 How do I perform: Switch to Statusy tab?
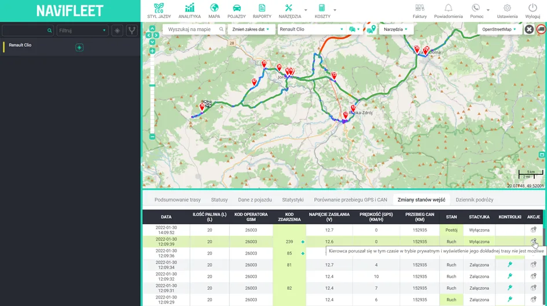coord(219,200)
